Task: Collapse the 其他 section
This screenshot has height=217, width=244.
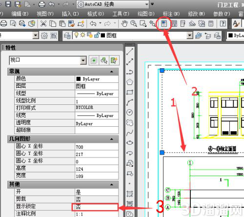Action: (x=112, y=185)
